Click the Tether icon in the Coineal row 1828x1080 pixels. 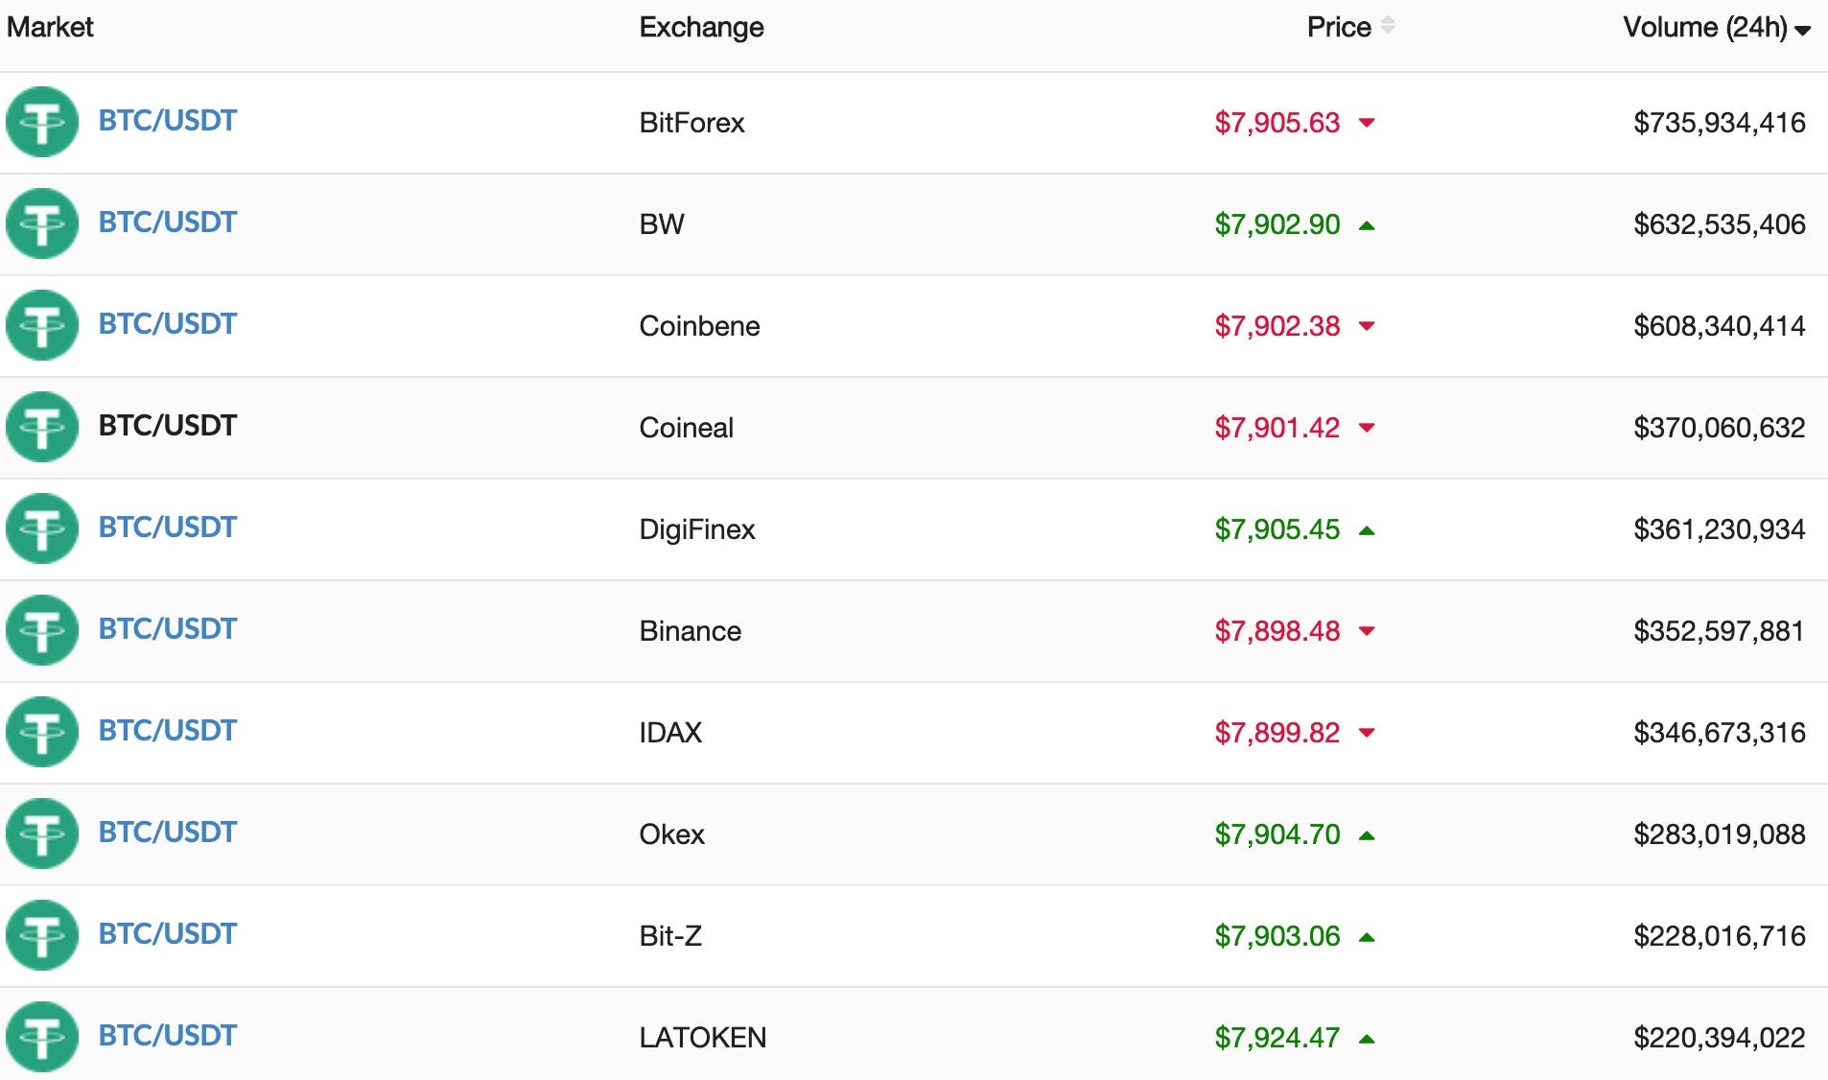click(41, 427)
